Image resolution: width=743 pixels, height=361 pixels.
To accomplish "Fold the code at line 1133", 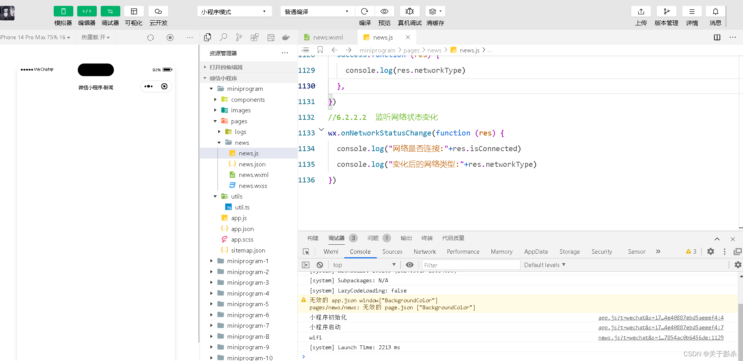I will click(x=321, y=130).
